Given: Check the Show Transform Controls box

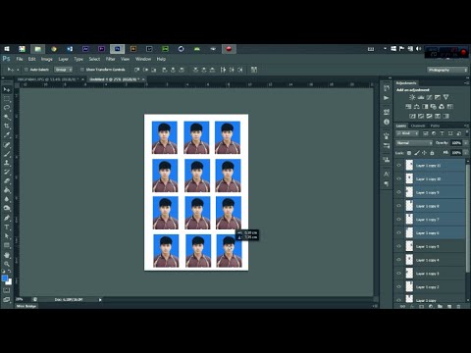Looking at the screenshot, I should coord(82,70).
